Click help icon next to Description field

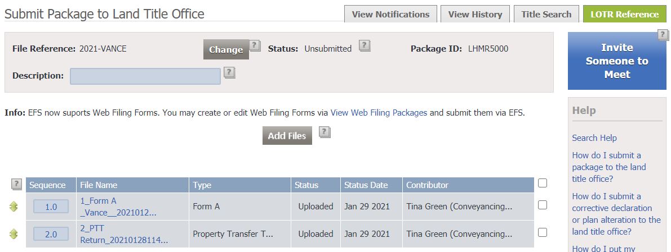click(230, 73)
